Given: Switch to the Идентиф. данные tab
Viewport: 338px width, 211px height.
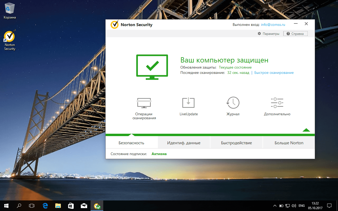Looking at the screenshot, I should (x=184, y=142).
